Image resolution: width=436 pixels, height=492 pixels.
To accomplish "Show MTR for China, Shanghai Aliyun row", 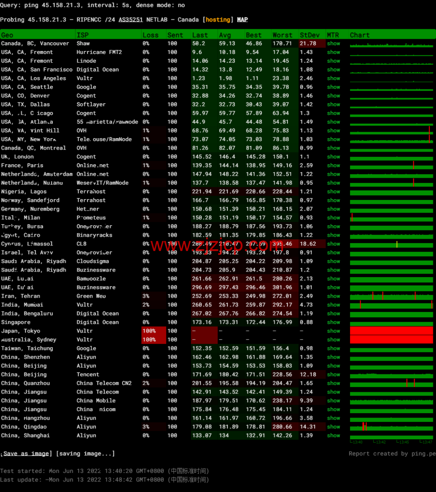I will tap(334, 436).
